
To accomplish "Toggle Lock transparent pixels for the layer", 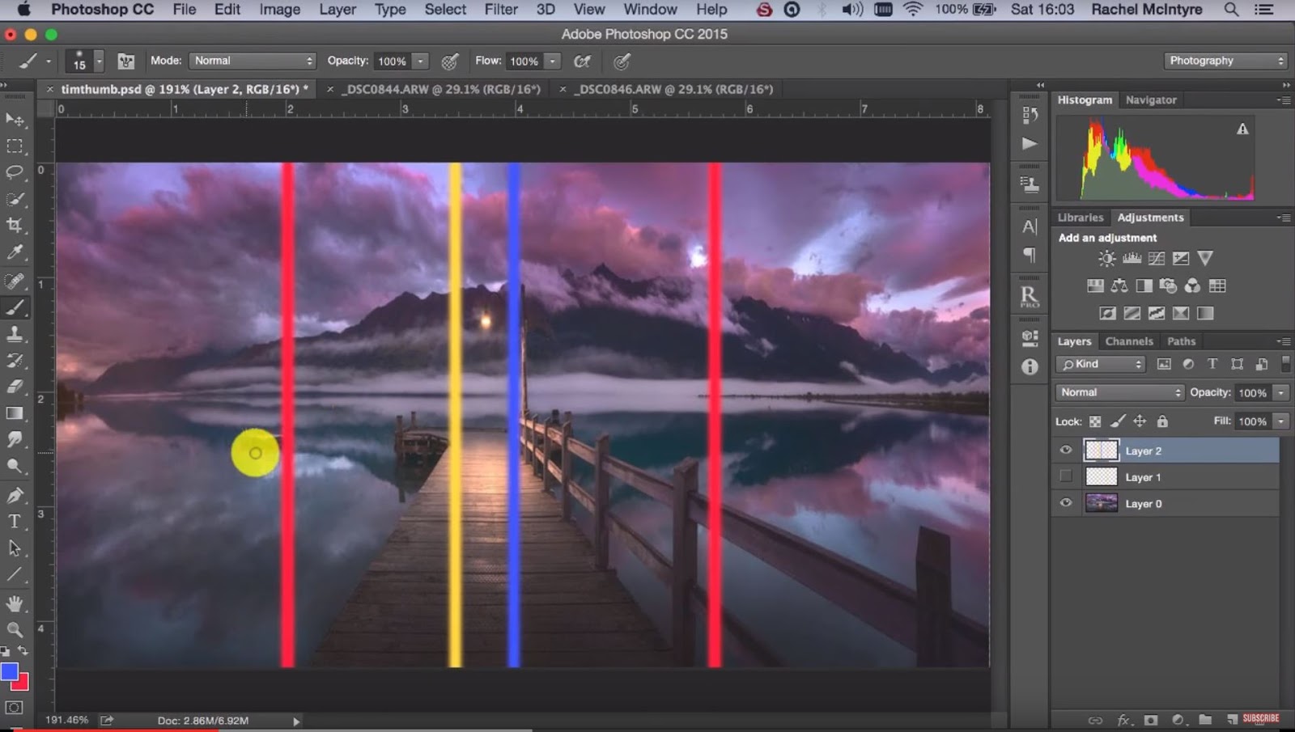I will click(x=1094, y=421).
